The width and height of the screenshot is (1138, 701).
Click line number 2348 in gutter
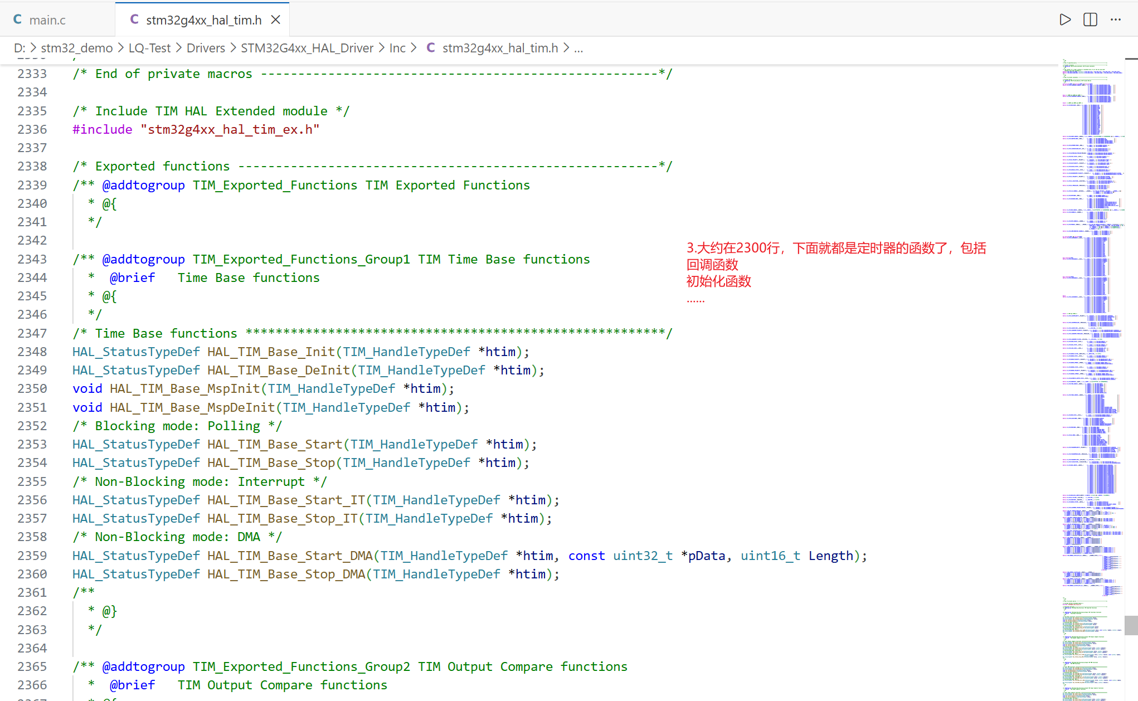32,352
